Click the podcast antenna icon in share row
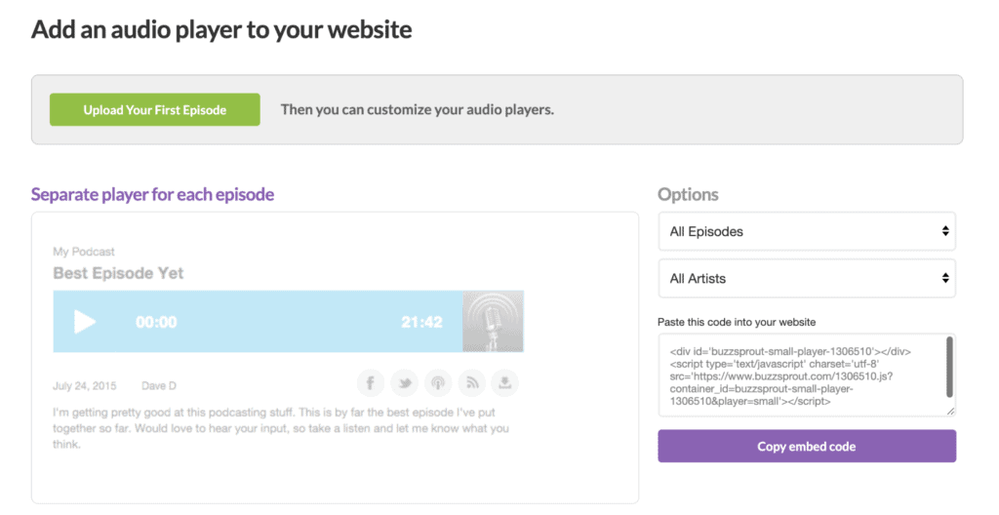The height and width of the screenshot is (515, 999). (x=438, y=383)
